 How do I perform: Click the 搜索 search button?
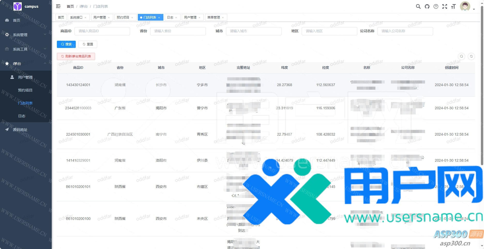(x=66, y=44)
